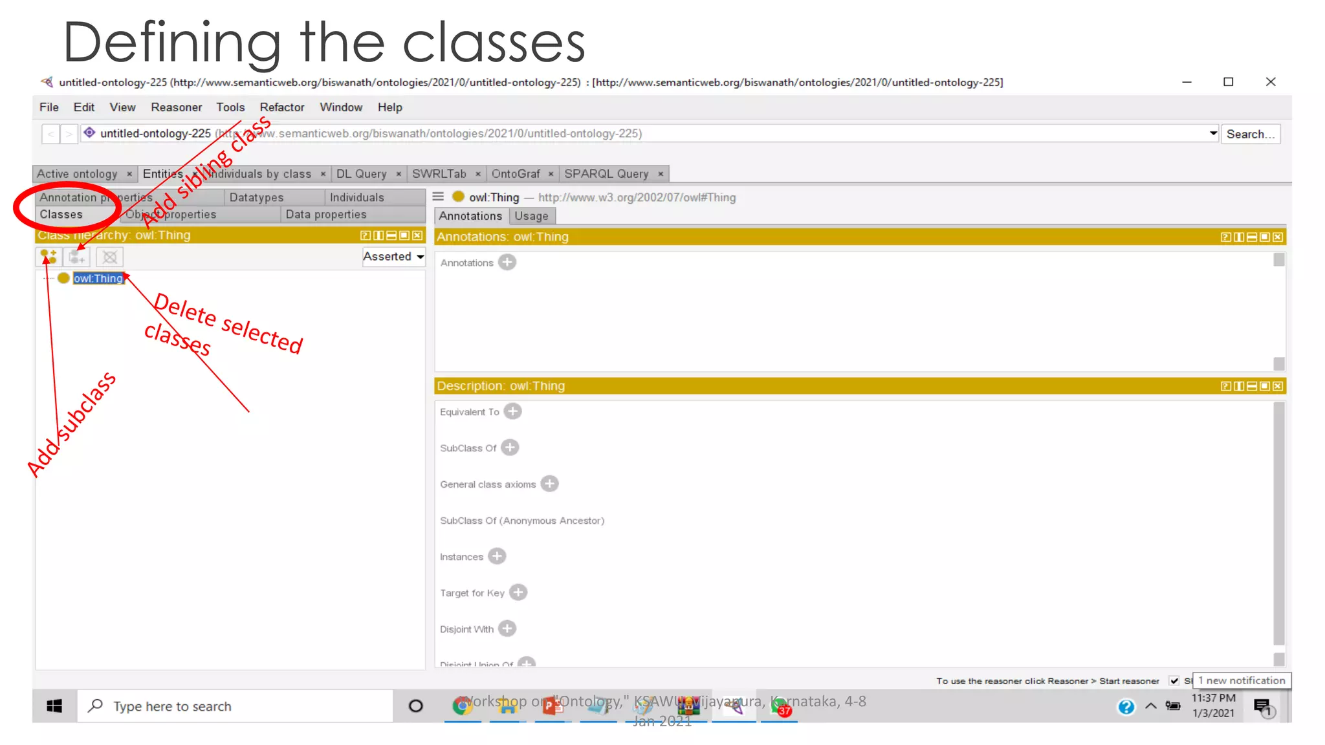1325x745 pixels.
Task: Close the OntoGraf tab
Action: coord(551,174)
